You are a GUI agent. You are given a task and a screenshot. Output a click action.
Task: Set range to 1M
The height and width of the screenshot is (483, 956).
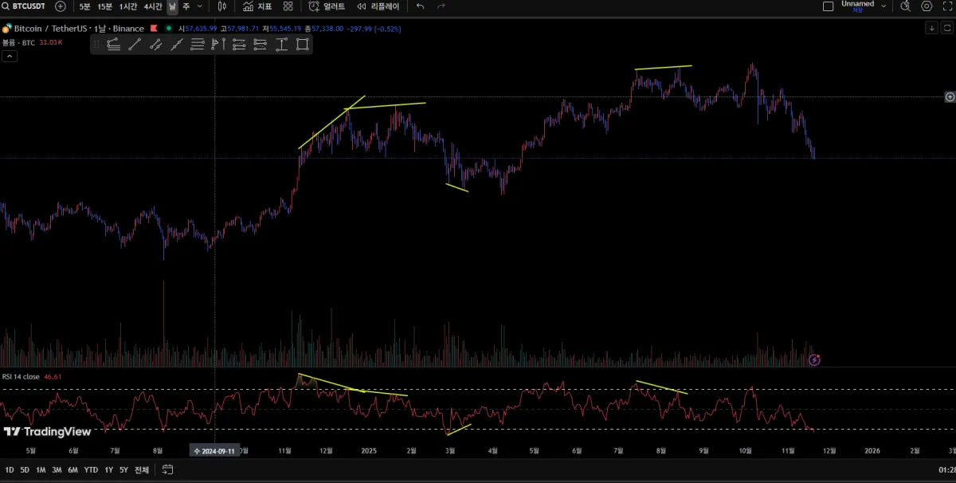coord(41,469)
